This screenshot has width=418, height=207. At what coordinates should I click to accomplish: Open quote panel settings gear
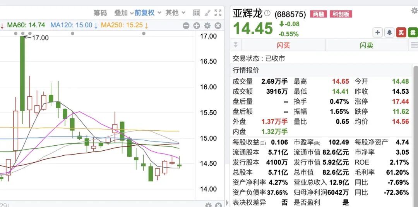(x=415, y=10)
